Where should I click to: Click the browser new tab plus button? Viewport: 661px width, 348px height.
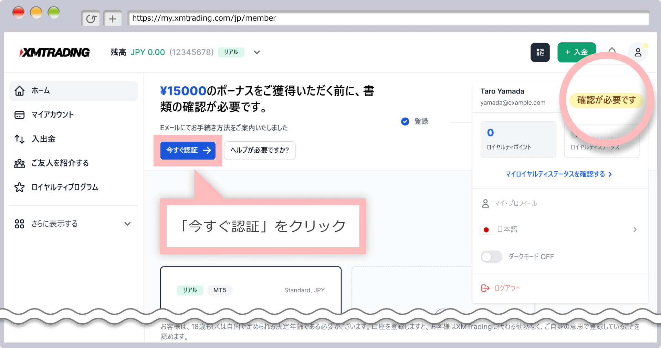(x=113, y=19)
